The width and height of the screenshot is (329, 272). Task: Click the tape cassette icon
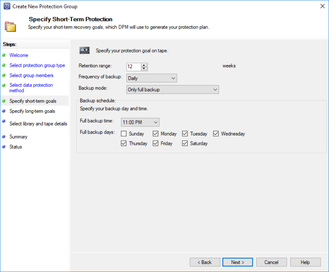tap(85, 50)
